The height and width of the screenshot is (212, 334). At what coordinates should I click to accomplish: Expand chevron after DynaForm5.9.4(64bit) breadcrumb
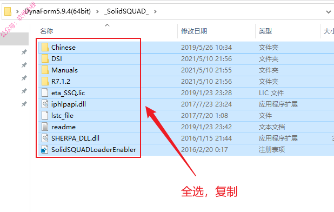tap(98, 11)
